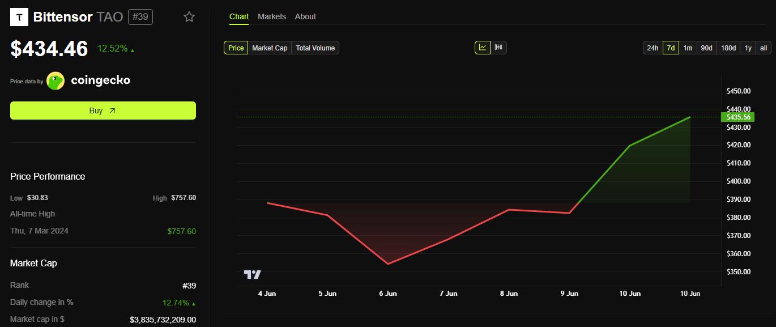Click the green $435.56 price label
Image resolution: width=776 pixels, height=327 pixels.
[739, 117]
